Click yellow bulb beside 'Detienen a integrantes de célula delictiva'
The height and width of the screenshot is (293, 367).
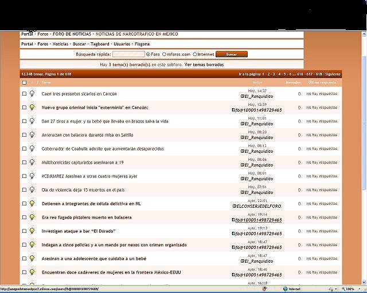click(32, 203)
